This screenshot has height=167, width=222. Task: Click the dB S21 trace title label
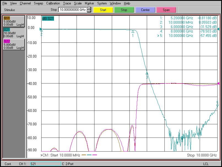click(48, 19)
